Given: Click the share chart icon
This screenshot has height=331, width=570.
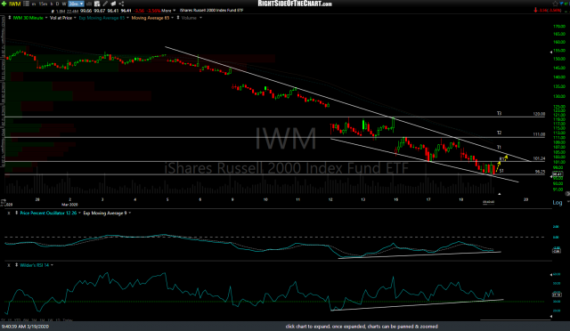Looking at the screenshot, I should 121,4.
